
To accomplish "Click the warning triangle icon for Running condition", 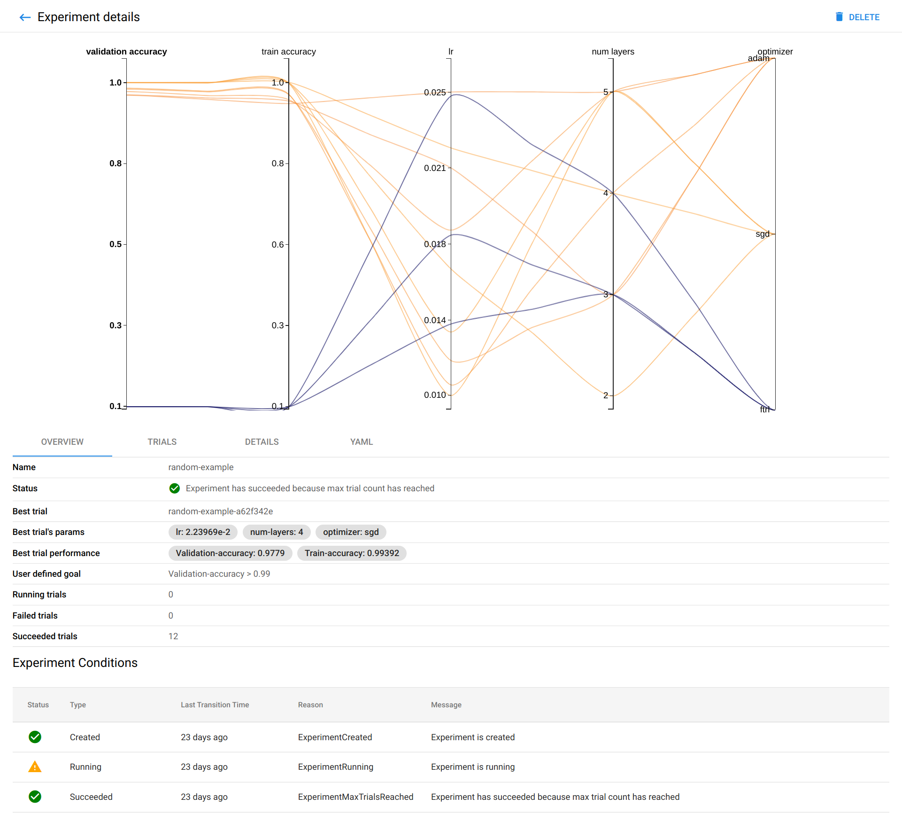I will 35,767.
